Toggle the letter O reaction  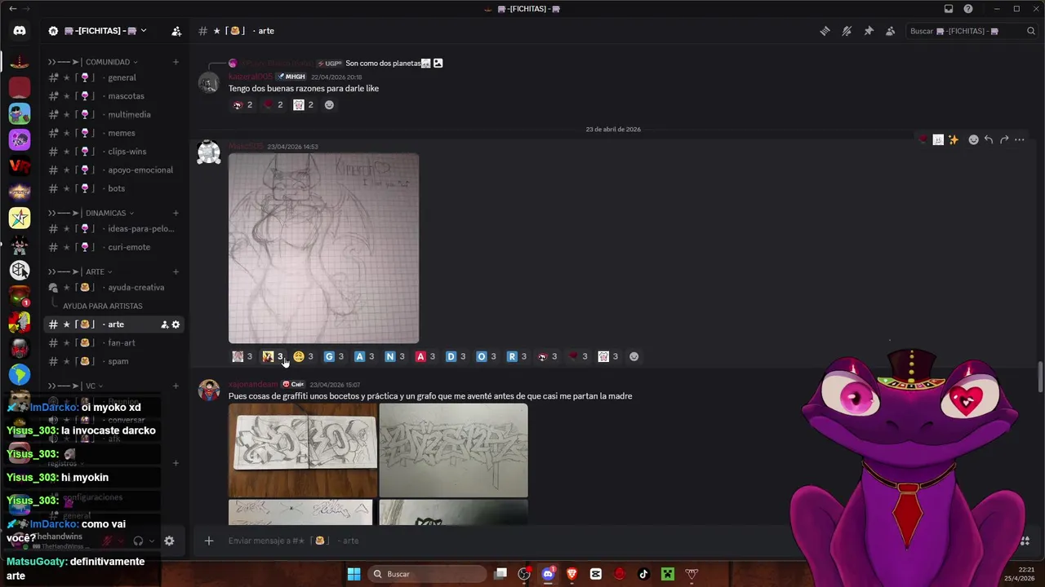486,356
